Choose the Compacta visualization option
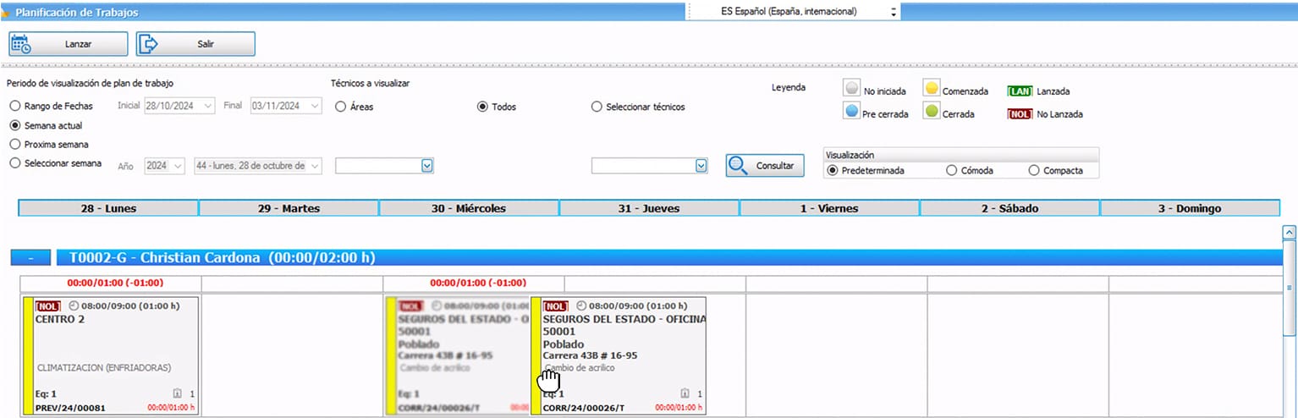Viewport: 1298px width, 418px height. tap(1033, 170)
